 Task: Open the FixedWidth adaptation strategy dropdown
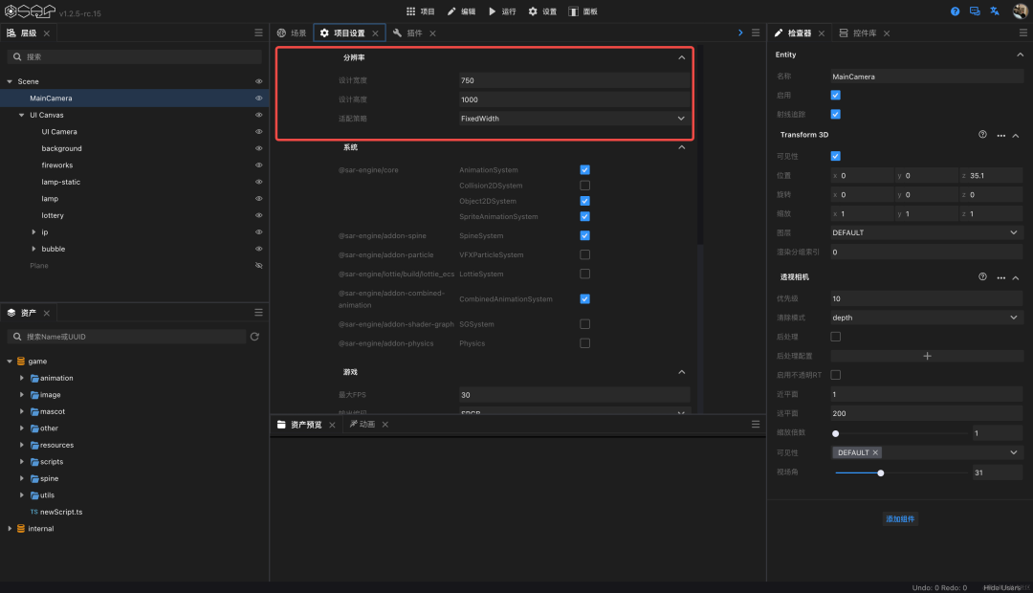click(574, 119)
